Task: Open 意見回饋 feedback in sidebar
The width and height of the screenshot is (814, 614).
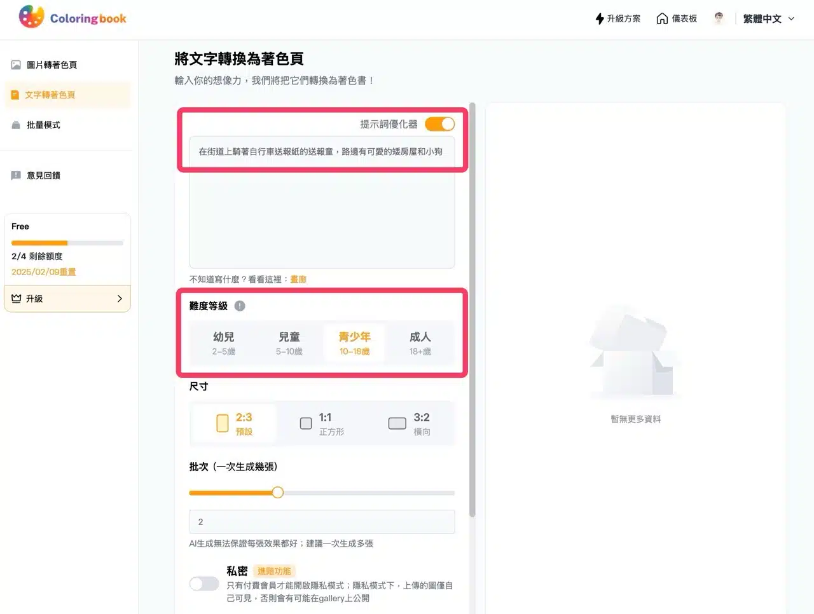Action: (x=43, y=175)
